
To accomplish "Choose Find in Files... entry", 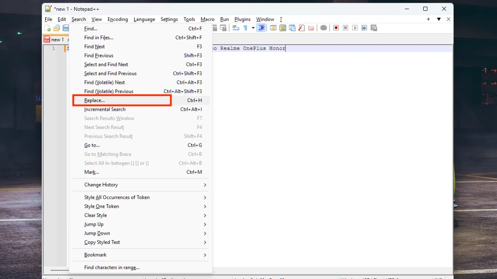I will pos(141,38).
